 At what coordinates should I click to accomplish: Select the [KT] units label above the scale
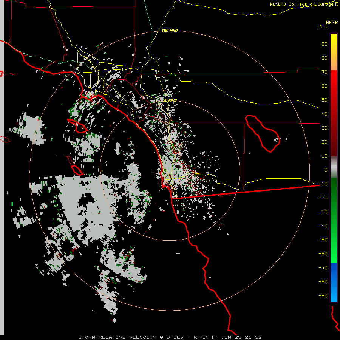pos(322,26)
